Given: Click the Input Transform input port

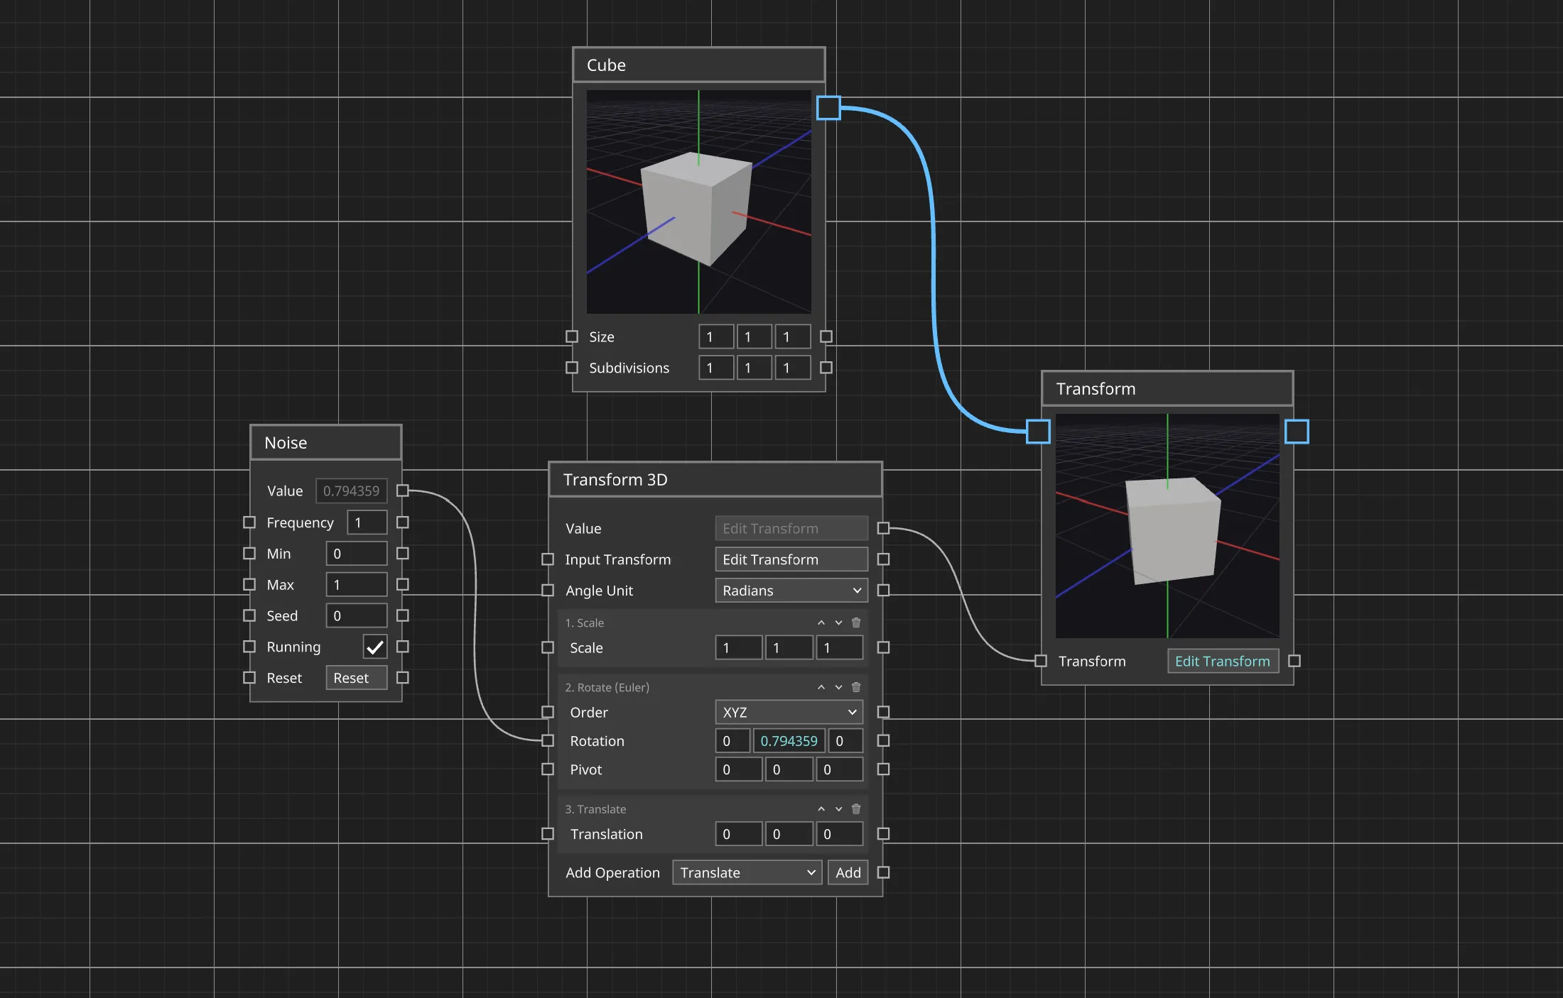Looking at the screenshot, I should click(x=548, y=559).
